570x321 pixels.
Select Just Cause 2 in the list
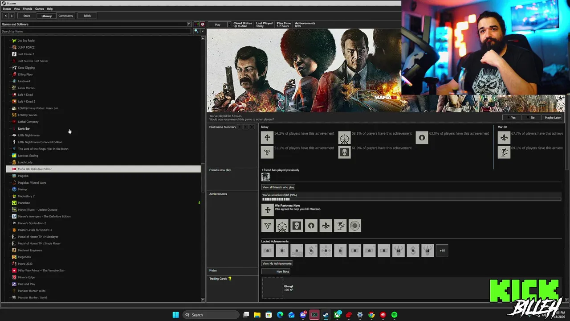26,54
